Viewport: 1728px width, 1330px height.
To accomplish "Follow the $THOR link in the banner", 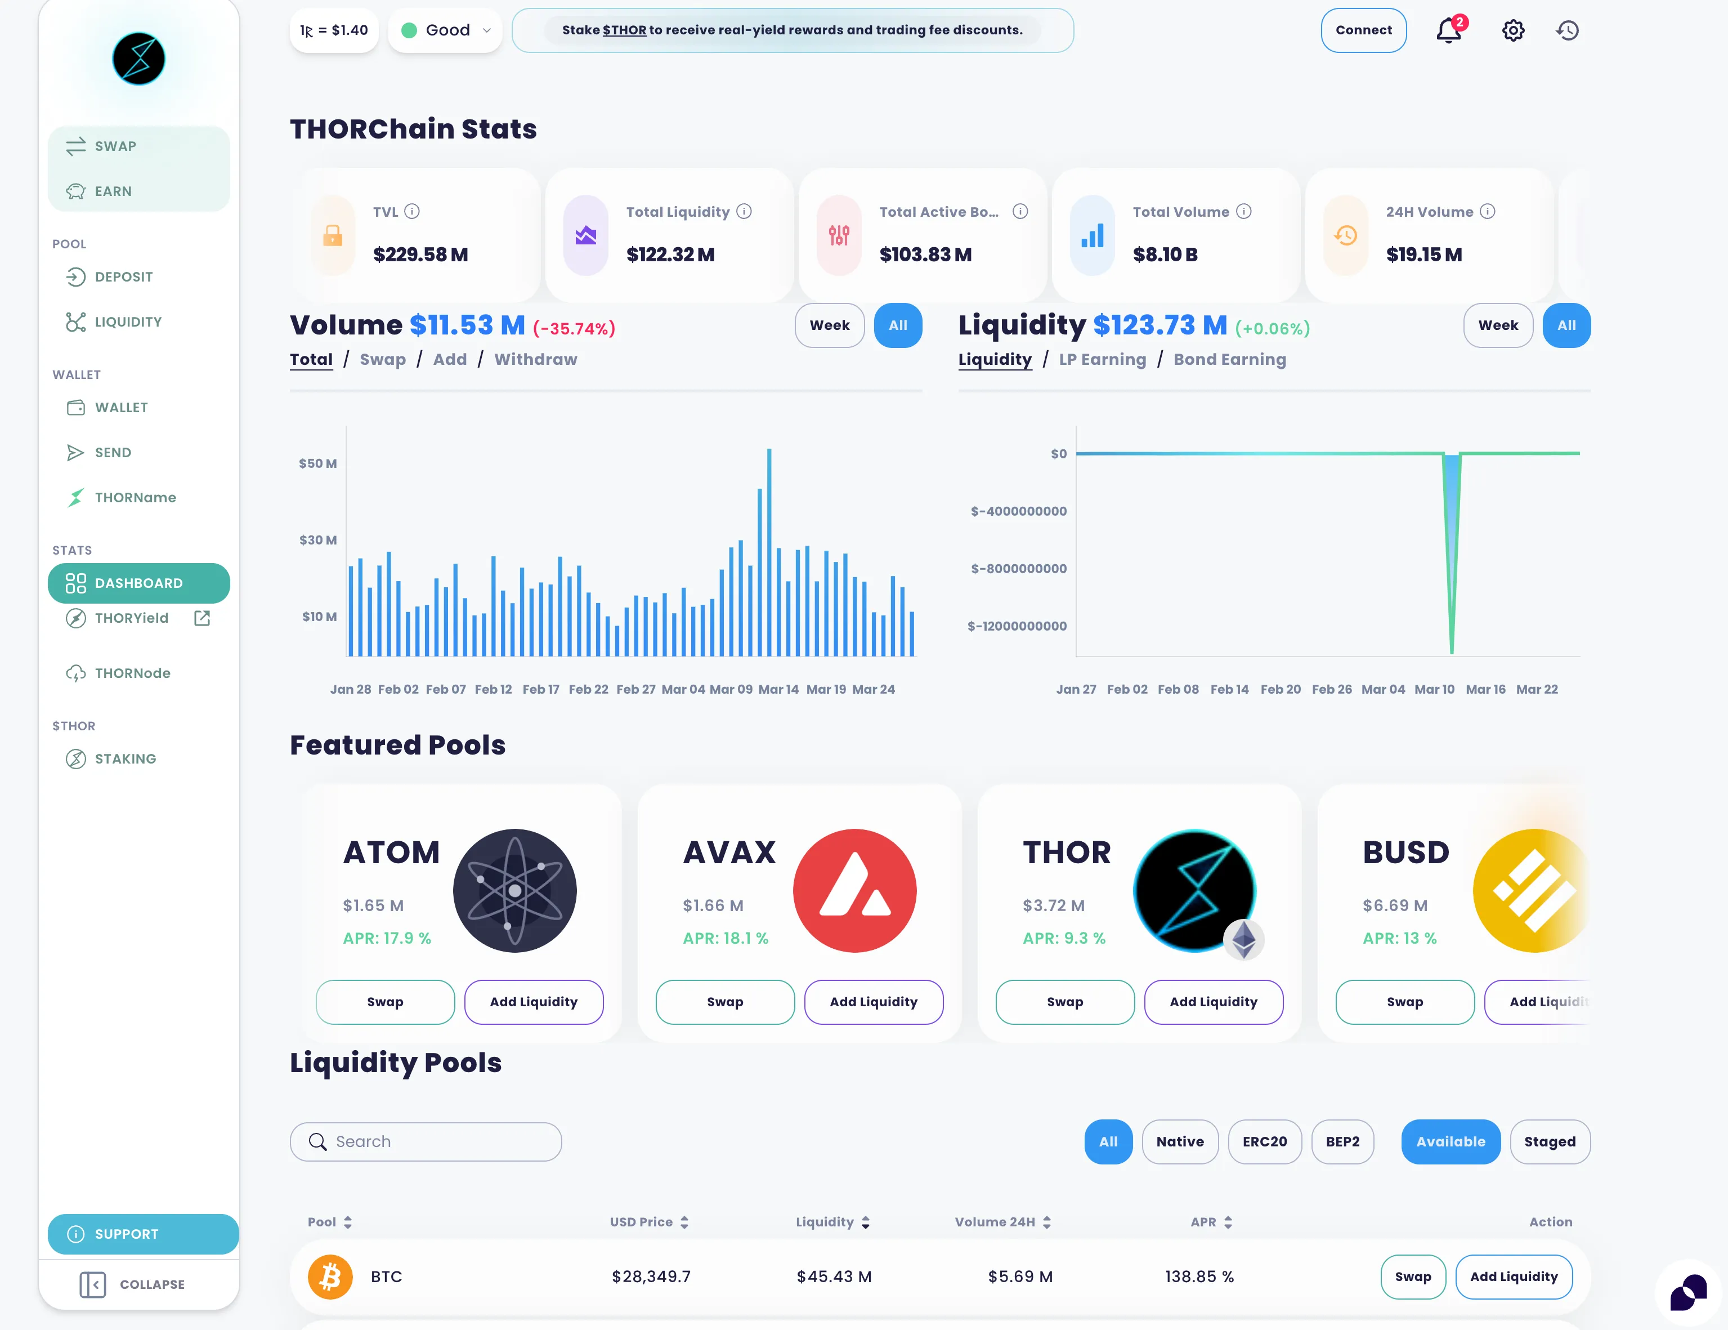I will coord(624,30).
